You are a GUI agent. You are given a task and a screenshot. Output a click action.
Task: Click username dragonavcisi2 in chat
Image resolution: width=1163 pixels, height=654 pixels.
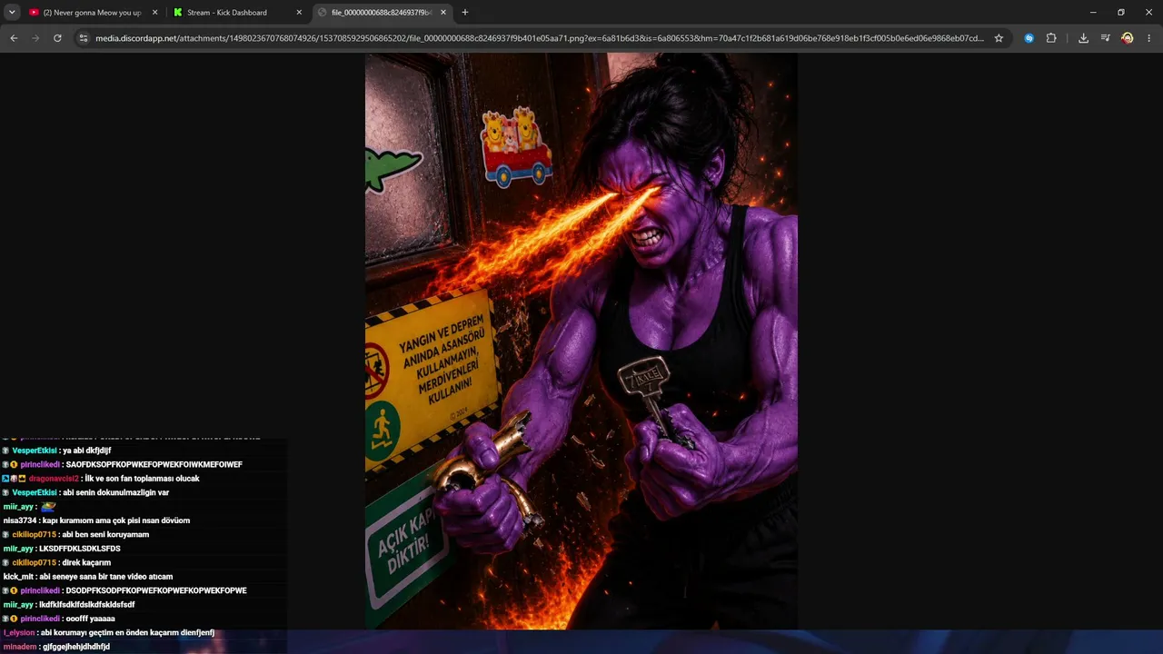point(54,479)
